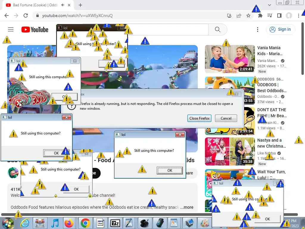Open the blue music note app on the taskbar

point(55,223)
